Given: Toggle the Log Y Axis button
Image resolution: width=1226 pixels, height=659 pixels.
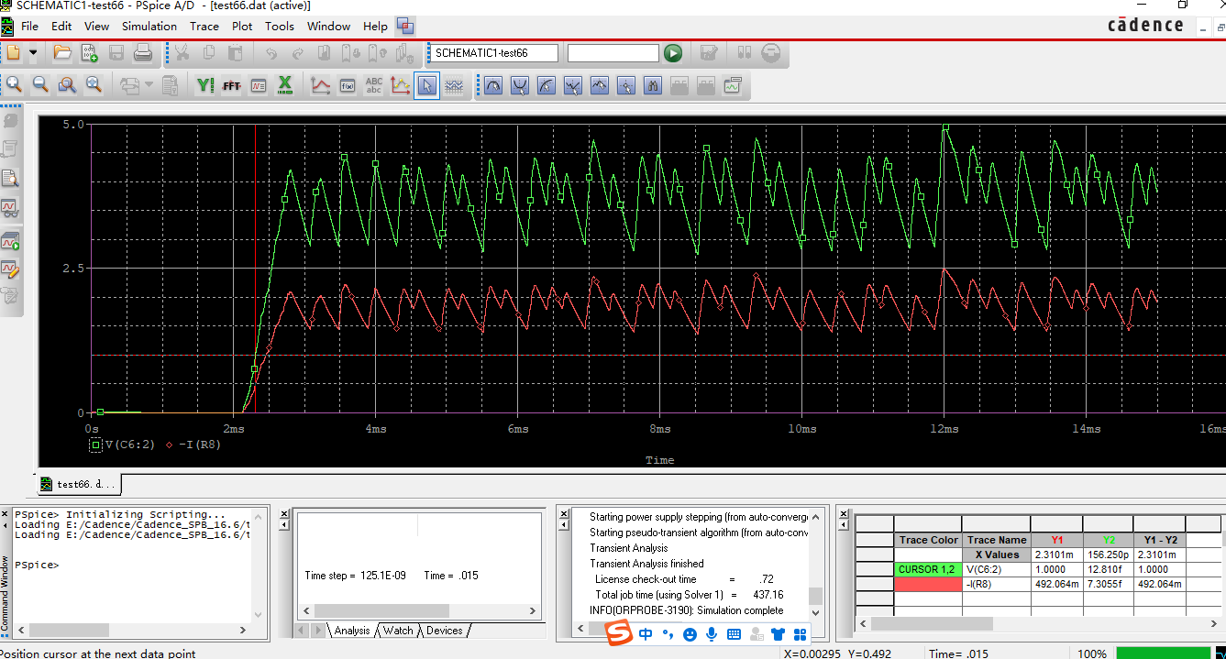Looking at the screenshot, I should point(204,85).
